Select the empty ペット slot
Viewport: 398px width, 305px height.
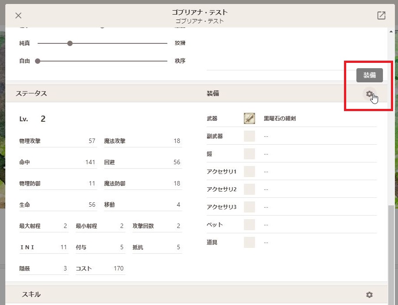249,224
